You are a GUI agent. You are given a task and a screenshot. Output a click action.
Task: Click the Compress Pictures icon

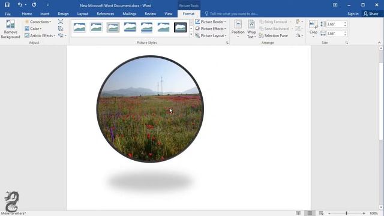click(61, 22)
